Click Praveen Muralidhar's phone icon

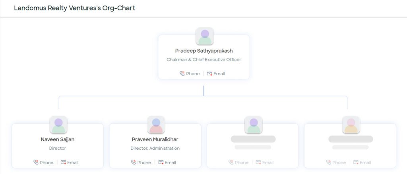pos(133,162)
